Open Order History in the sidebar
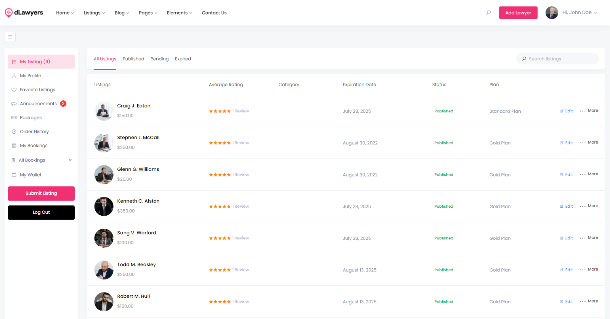610x319 pixels. 34,132
